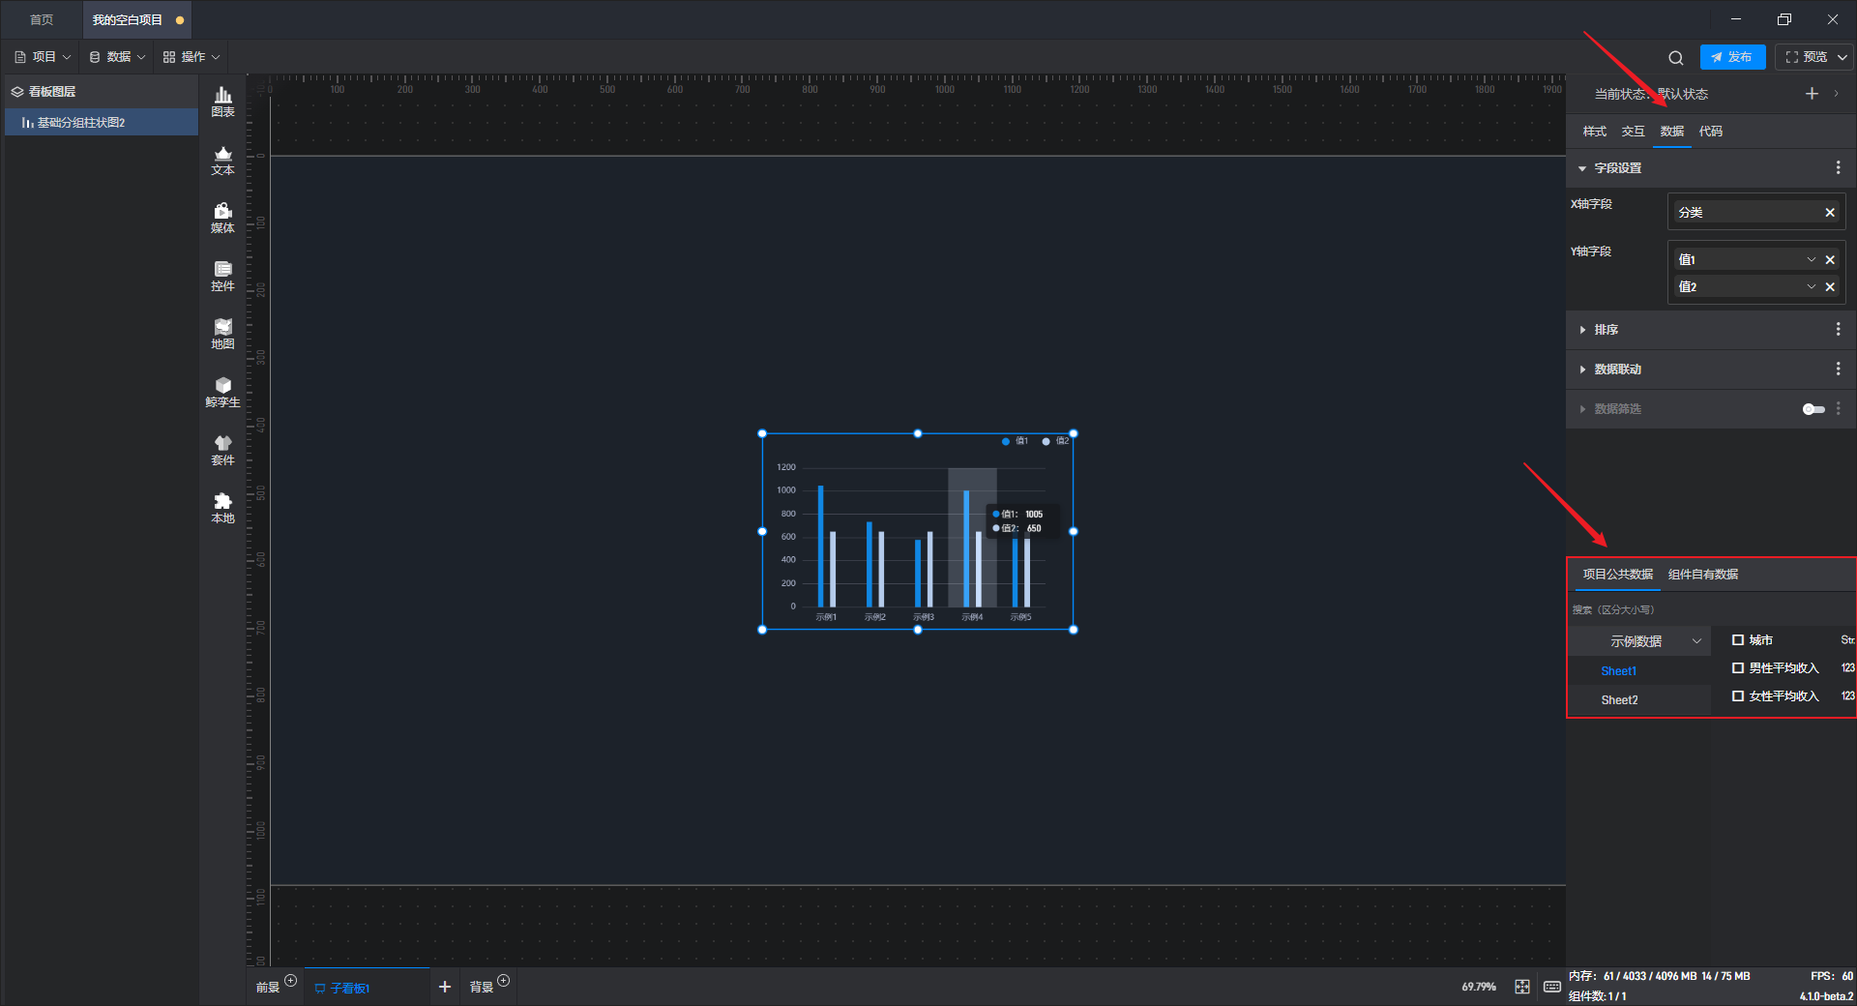Select Sheet1 in the data source list
The height and width of the screenshot is (1006, 1857).
1619,671
